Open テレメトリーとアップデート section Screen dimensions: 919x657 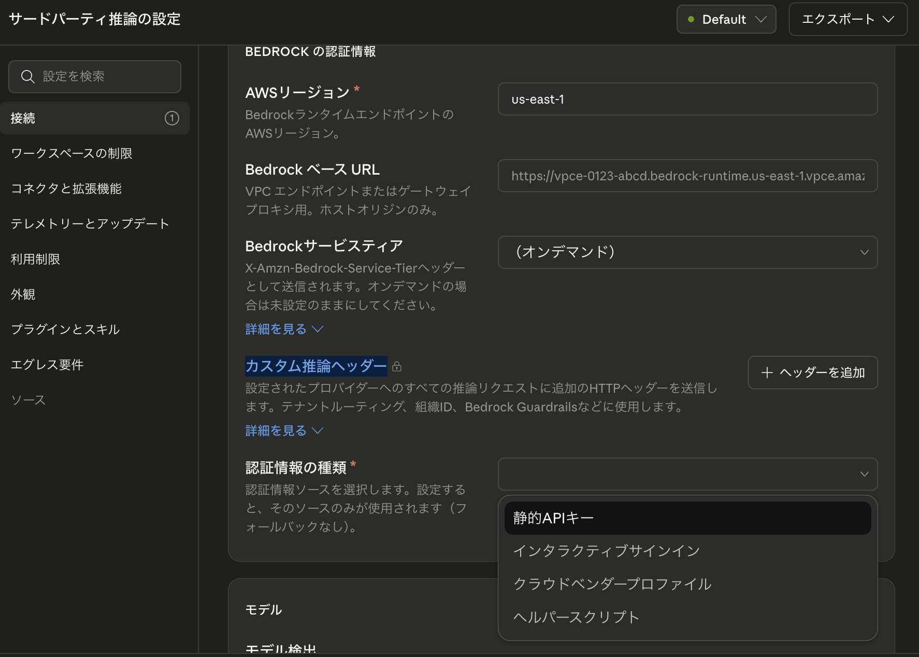pyautogui.click(x=95, y=224)
